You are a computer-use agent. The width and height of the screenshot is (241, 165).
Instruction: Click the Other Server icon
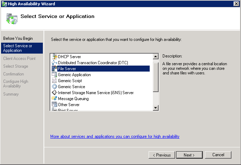[54, 105]
